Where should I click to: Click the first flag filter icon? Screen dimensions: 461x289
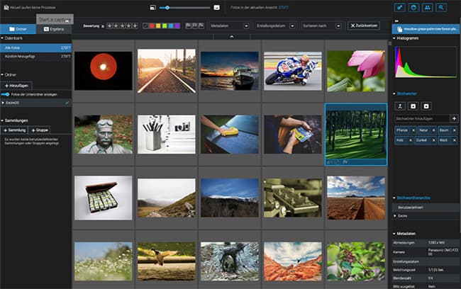tap(188, 25)
